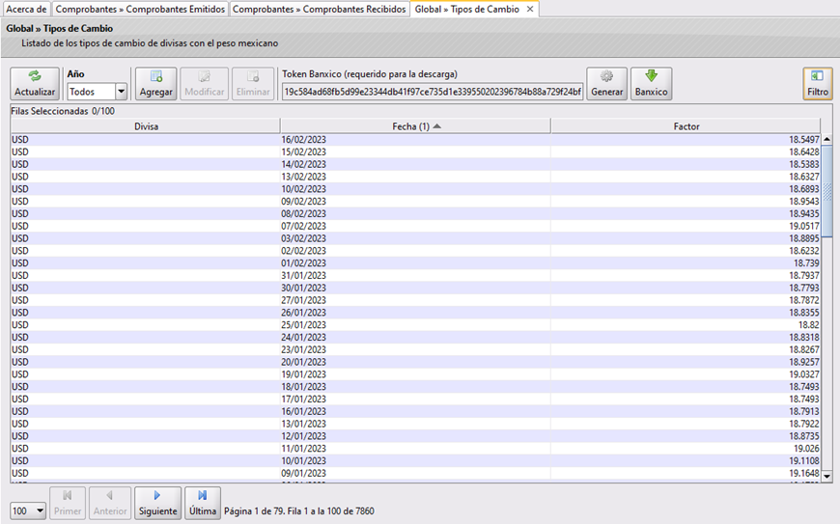The width and height of the screenshot is (840, 524).
Task: Click the factor value 18.8267
Action: point(803,349)
